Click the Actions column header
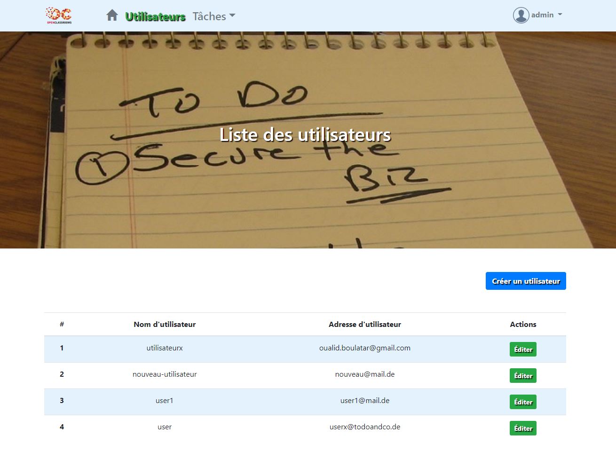This screenshot has width=616, height=450. coord(523,325)
